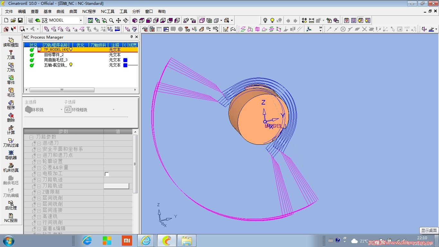
Task: Toggle the TP_MODEL light bulb visibility
Action: point(71,50)
